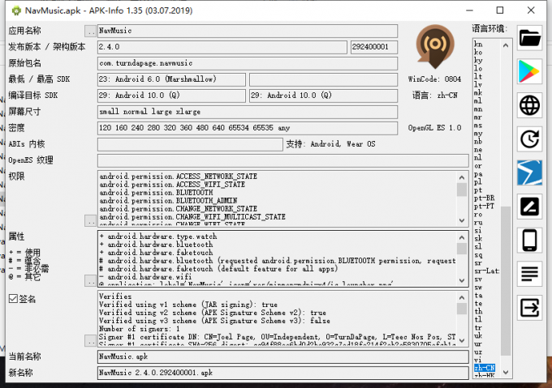This screenshot has height=388, width=552.
Task: Click the exit arrow icon
Action: click(x=529, y=308)
